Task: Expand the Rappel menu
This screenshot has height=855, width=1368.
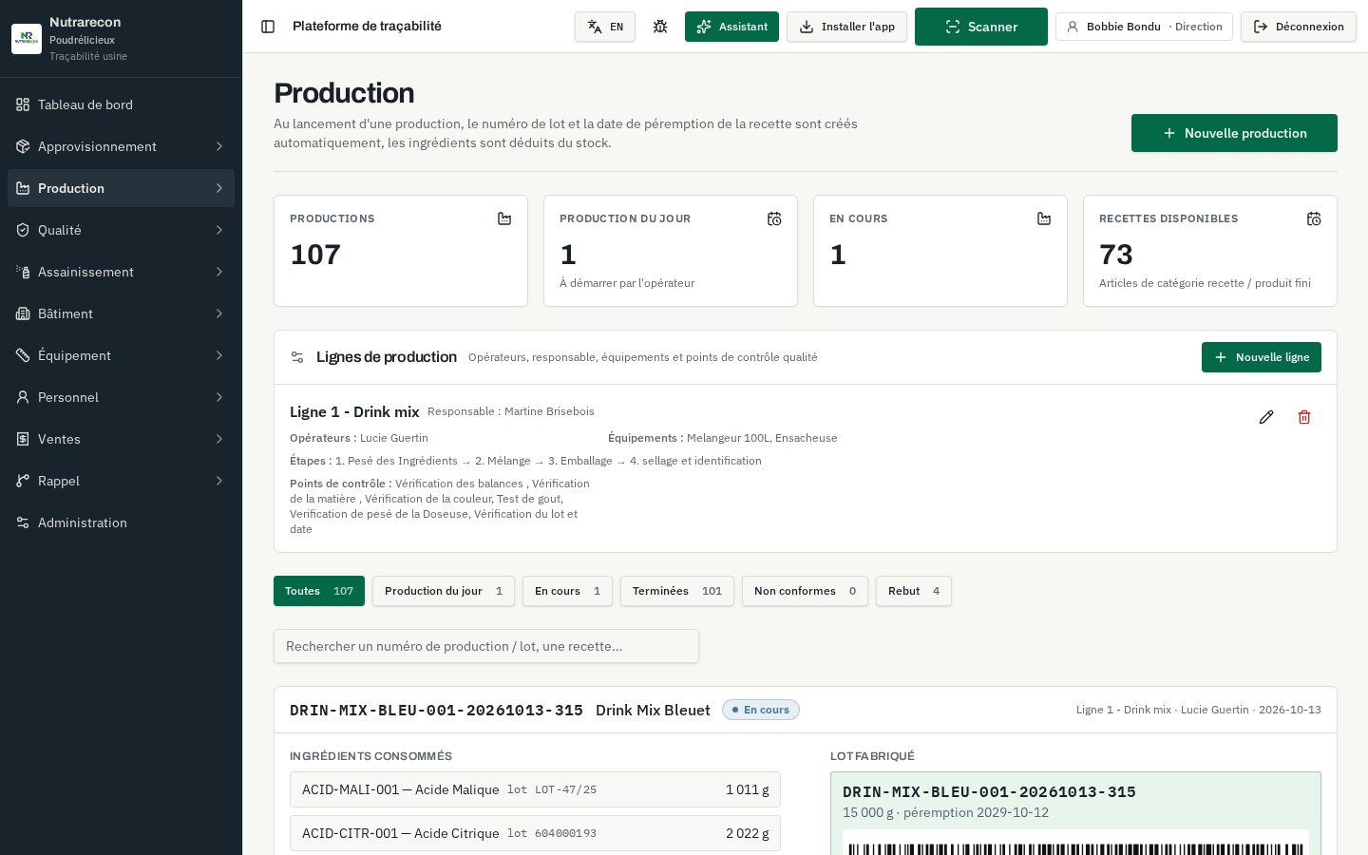Action: click(x=121, y=481)
